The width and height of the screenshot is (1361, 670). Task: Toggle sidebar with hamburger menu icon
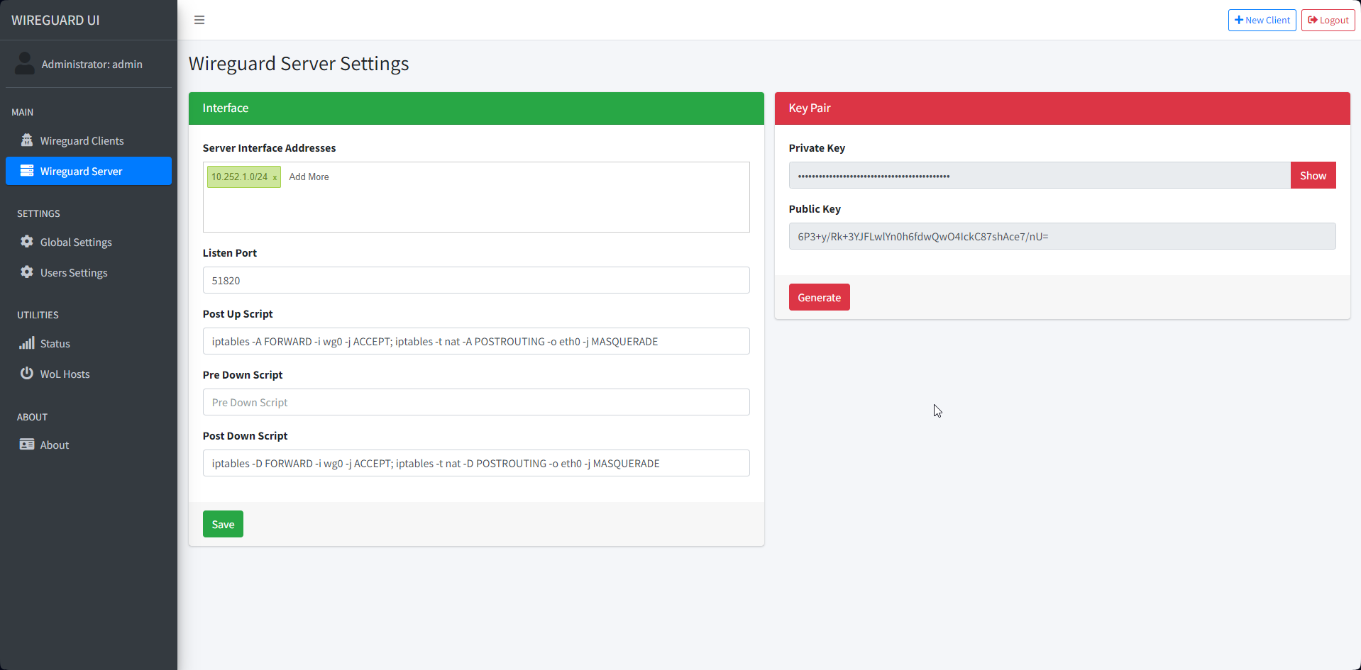click(x=199, y=20)
